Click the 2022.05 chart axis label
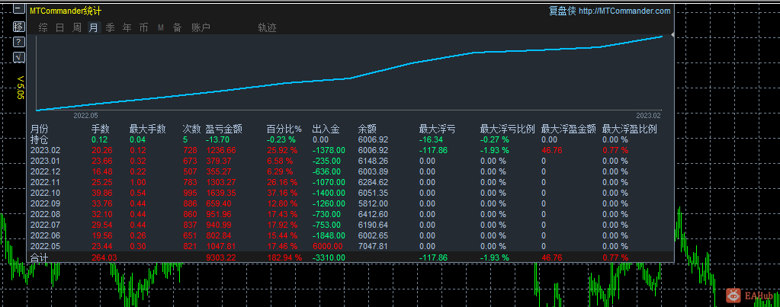 tap(87, 115)
